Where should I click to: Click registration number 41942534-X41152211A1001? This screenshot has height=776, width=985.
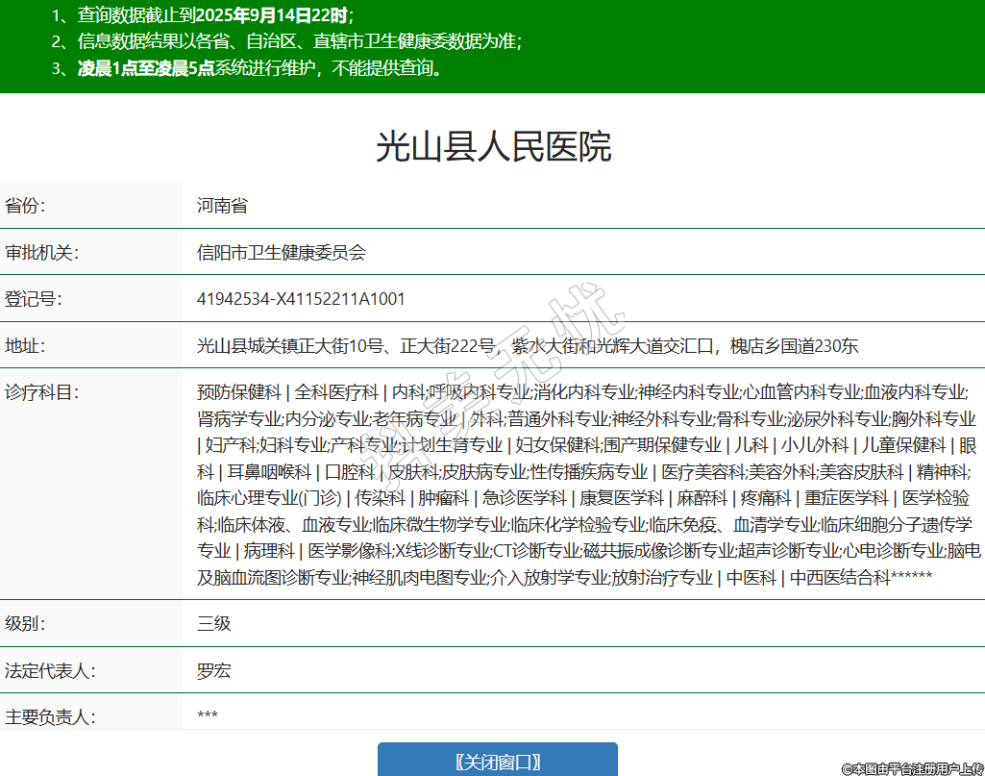pyautogui.click(x=301, y=299)
